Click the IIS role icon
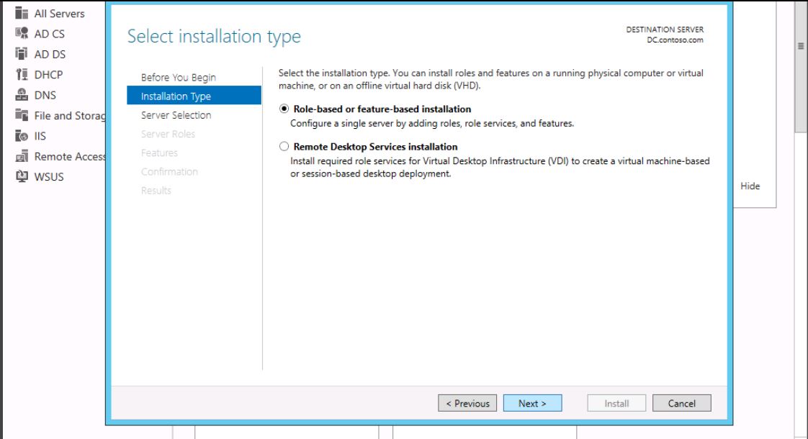The width and height of the screenshot is (808, 439). coord(22,135)
